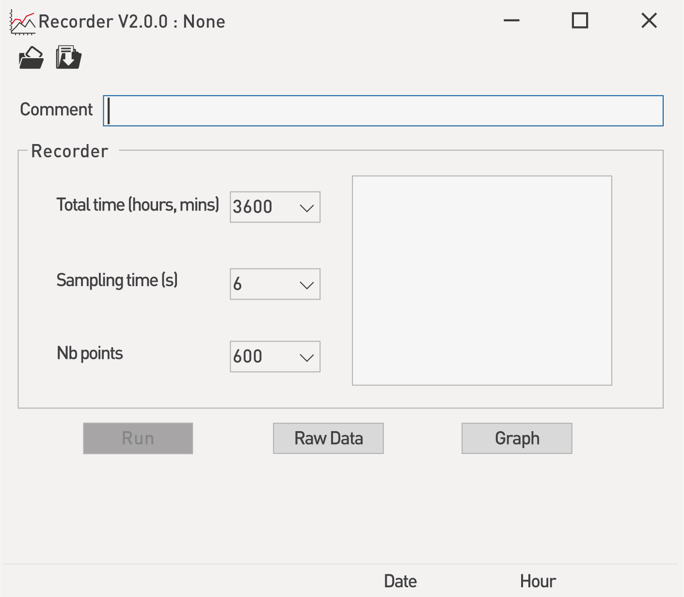Viewport: 684px width, 597px height.
Task: Click the Hour label in status bar
Action: pyautogui.click(x=538, y=581)
